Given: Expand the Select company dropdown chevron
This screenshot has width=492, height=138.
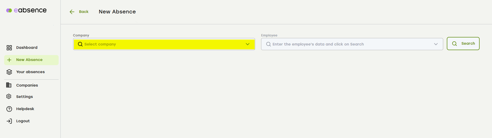Looking at the screenshot, I should click(x=248, y=44).
